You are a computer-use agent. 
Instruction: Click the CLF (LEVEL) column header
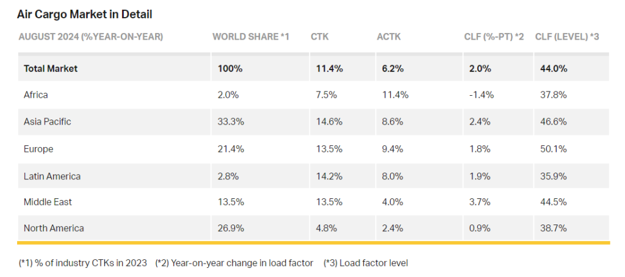(x=566, y=37)
